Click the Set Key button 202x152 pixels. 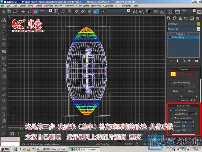(129, 144)
